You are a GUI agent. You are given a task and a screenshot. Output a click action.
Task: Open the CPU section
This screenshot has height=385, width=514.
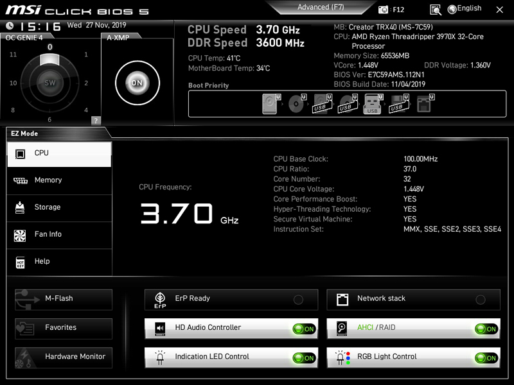point(59,154)
